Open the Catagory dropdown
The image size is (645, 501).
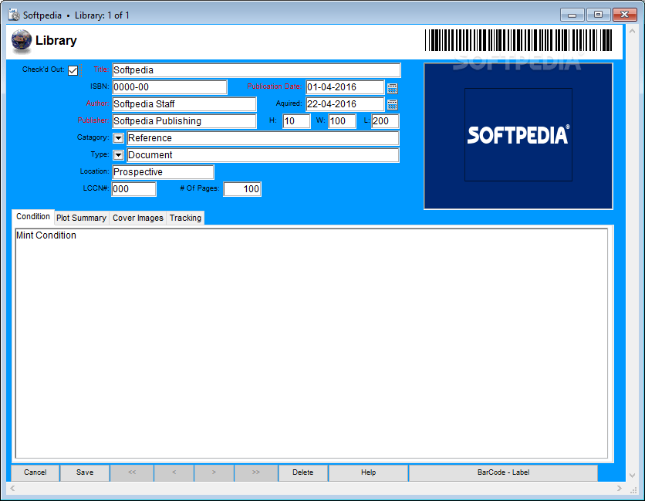(118, 138)
